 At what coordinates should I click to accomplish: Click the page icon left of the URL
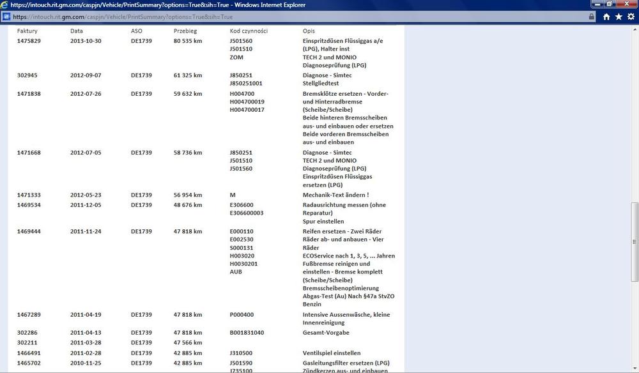(x=6, y=17)
